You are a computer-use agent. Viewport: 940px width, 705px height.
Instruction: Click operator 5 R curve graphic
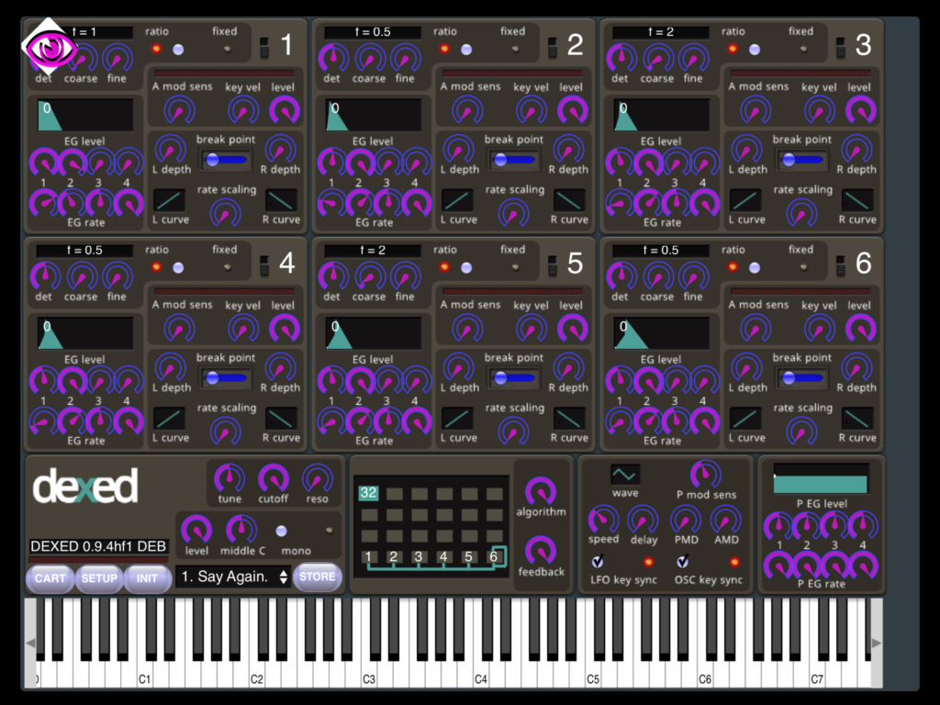569,418
